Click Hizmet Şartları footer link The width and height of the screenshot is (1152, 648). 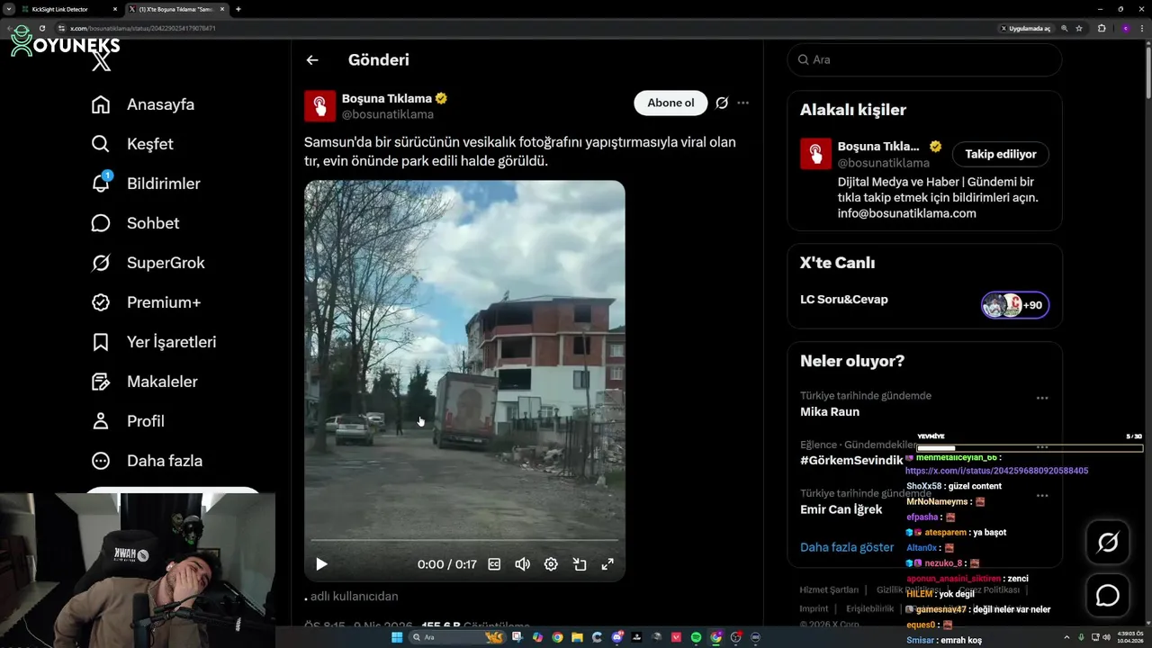point(829,590)
